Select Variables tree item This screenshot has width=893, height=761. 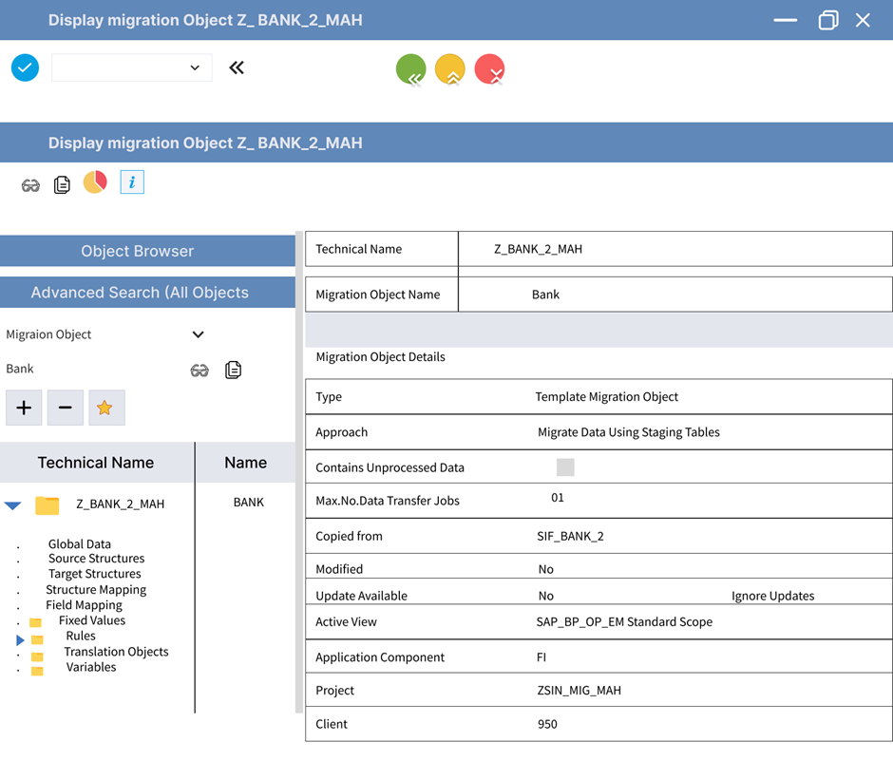(x=91, y=667)
